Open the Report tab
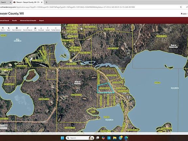 (x=41, y=21)
